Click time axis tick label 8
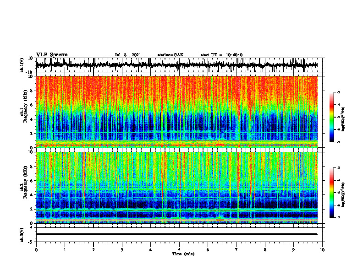 pyautogui.click(x=265, y=250)
